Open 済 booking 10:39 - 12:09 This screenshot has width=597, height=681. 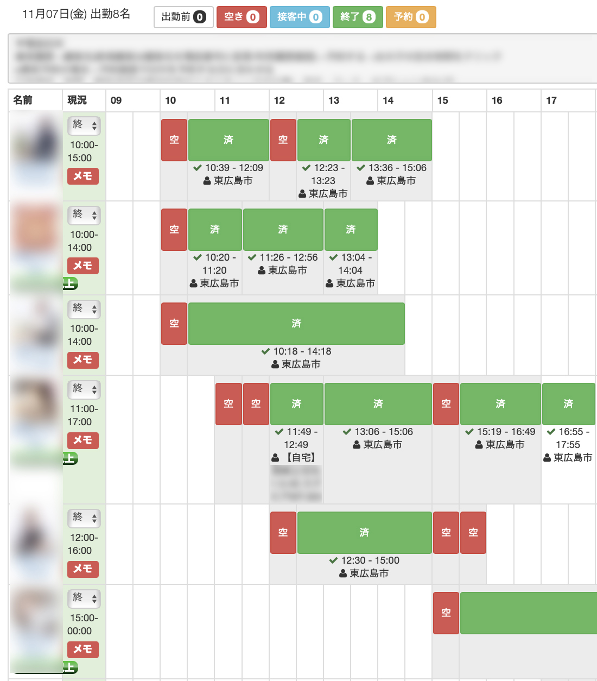click(x=228, y=140)
